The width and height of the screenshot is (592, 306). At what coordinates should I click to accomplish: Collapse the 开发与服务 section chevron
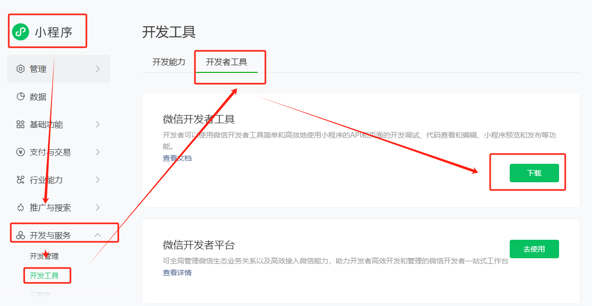pyautogui.click(x=98, y=235)
